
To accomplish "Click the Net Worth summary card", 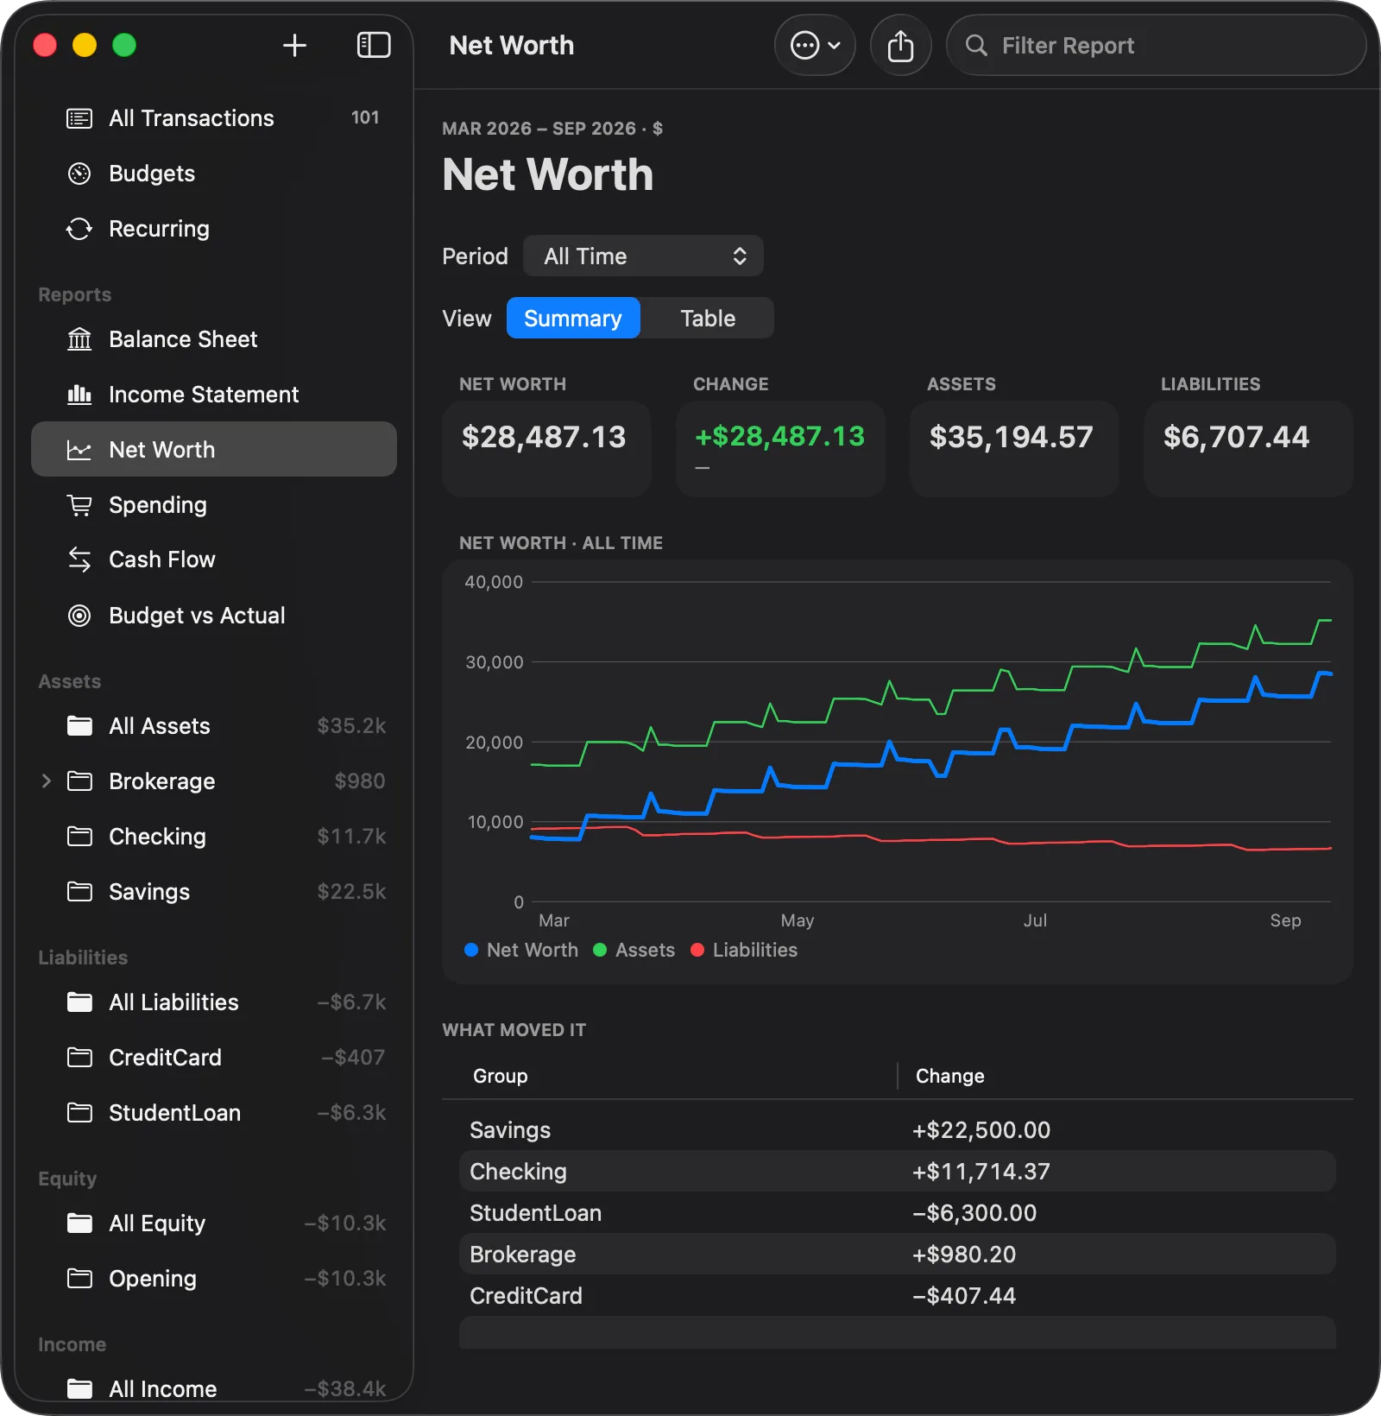I will coord(546,448).
